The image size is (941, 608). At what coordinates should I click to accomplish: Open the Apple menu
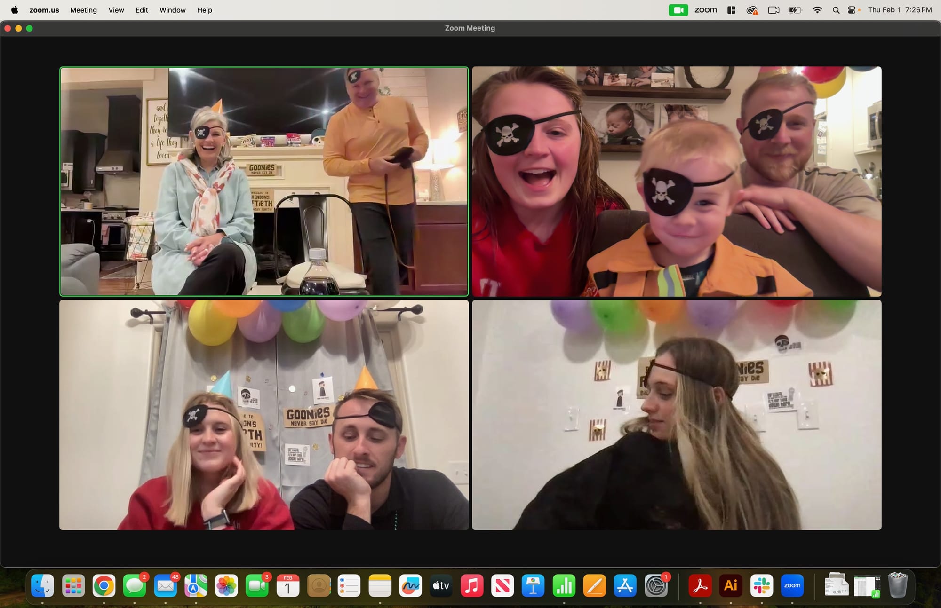(15, 10)
